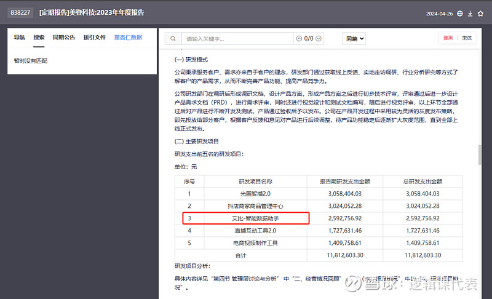The image size is (492, 299).
Task: Click the report title 美登科技2023年年度报告
Action: coord(92,12)
